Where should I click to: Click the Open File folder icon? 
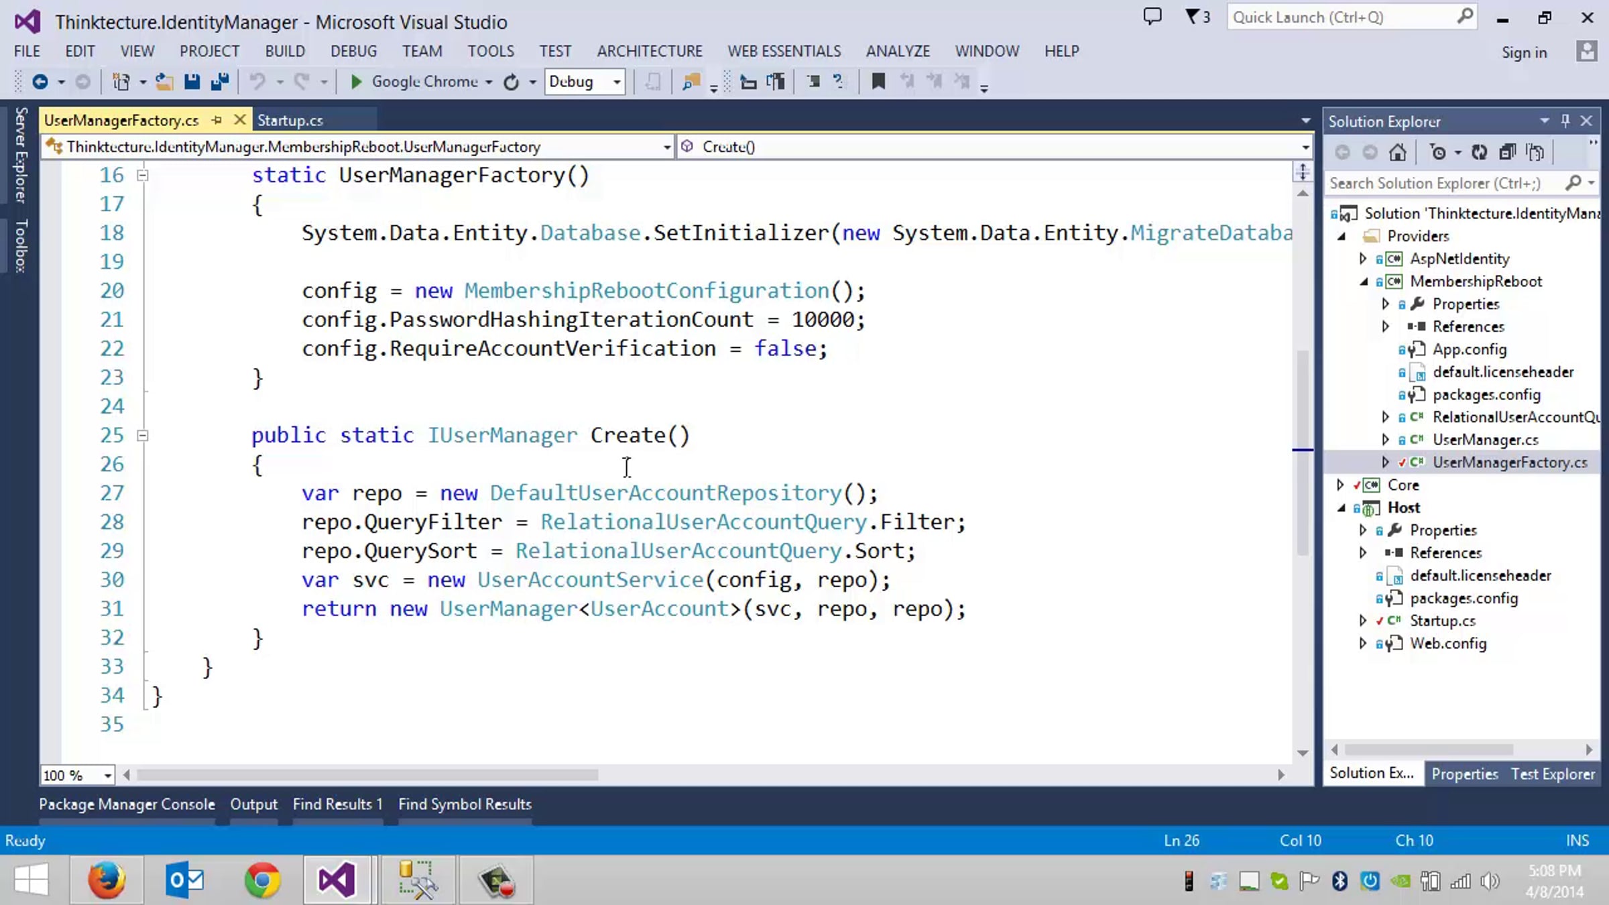coord(164,82)
